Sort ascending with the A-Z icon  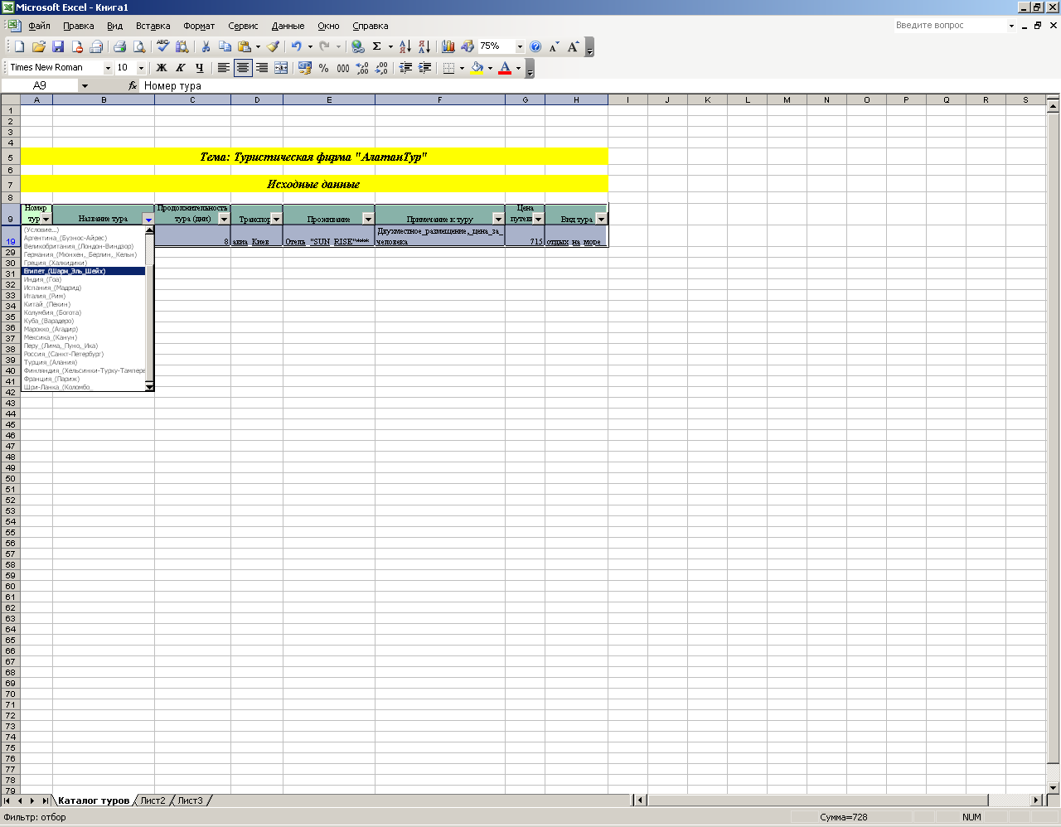point(405,47)
